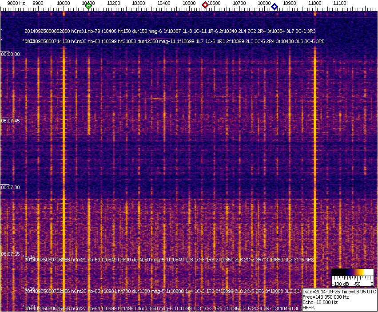Click the dB color scale gradient bar
Image resolution: width=378 pixels, height=312 pixels.
click(x=352, y=273)
